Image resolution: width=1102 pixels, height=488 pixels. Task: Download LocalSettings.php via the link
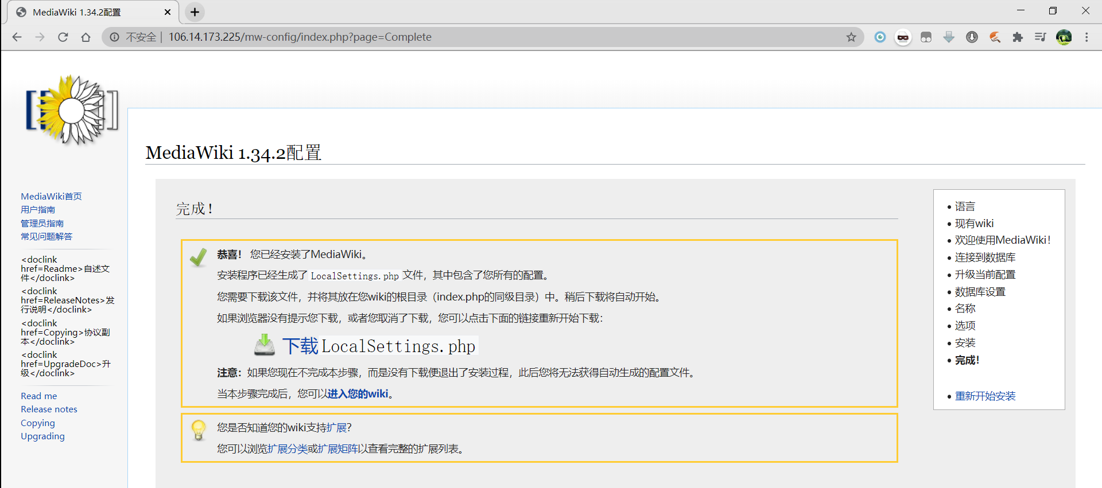tap(379, 346)
